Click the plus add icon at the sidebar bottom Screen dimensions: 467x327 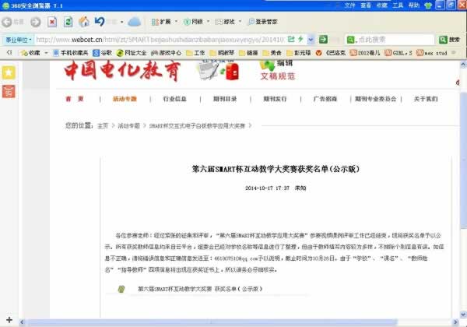(9, 320)
